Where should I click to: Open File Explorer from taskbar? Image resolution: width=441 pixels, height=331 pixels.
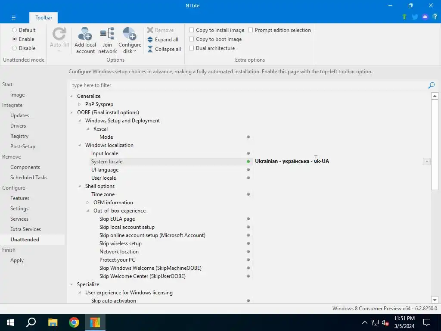point(53,322)
